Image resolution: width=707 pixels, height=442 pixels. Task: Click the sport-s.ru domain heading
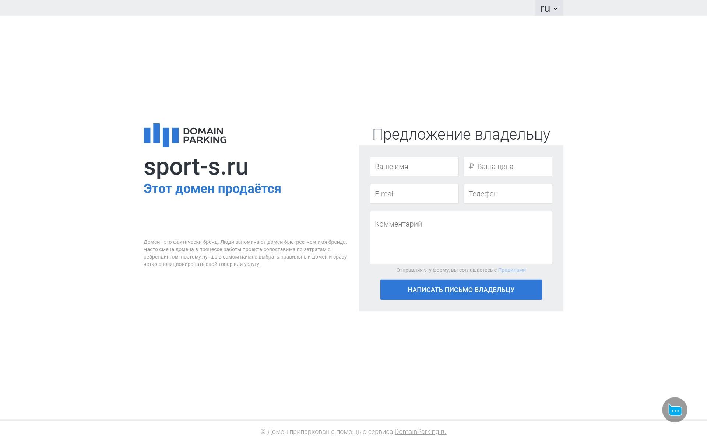coord(196,166)
